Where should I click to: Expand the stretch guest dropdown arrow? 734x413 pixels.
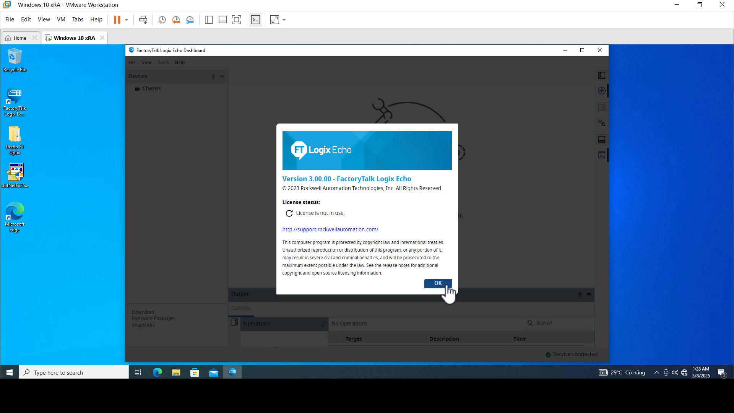pyautogui.click(x=284, y=20)
